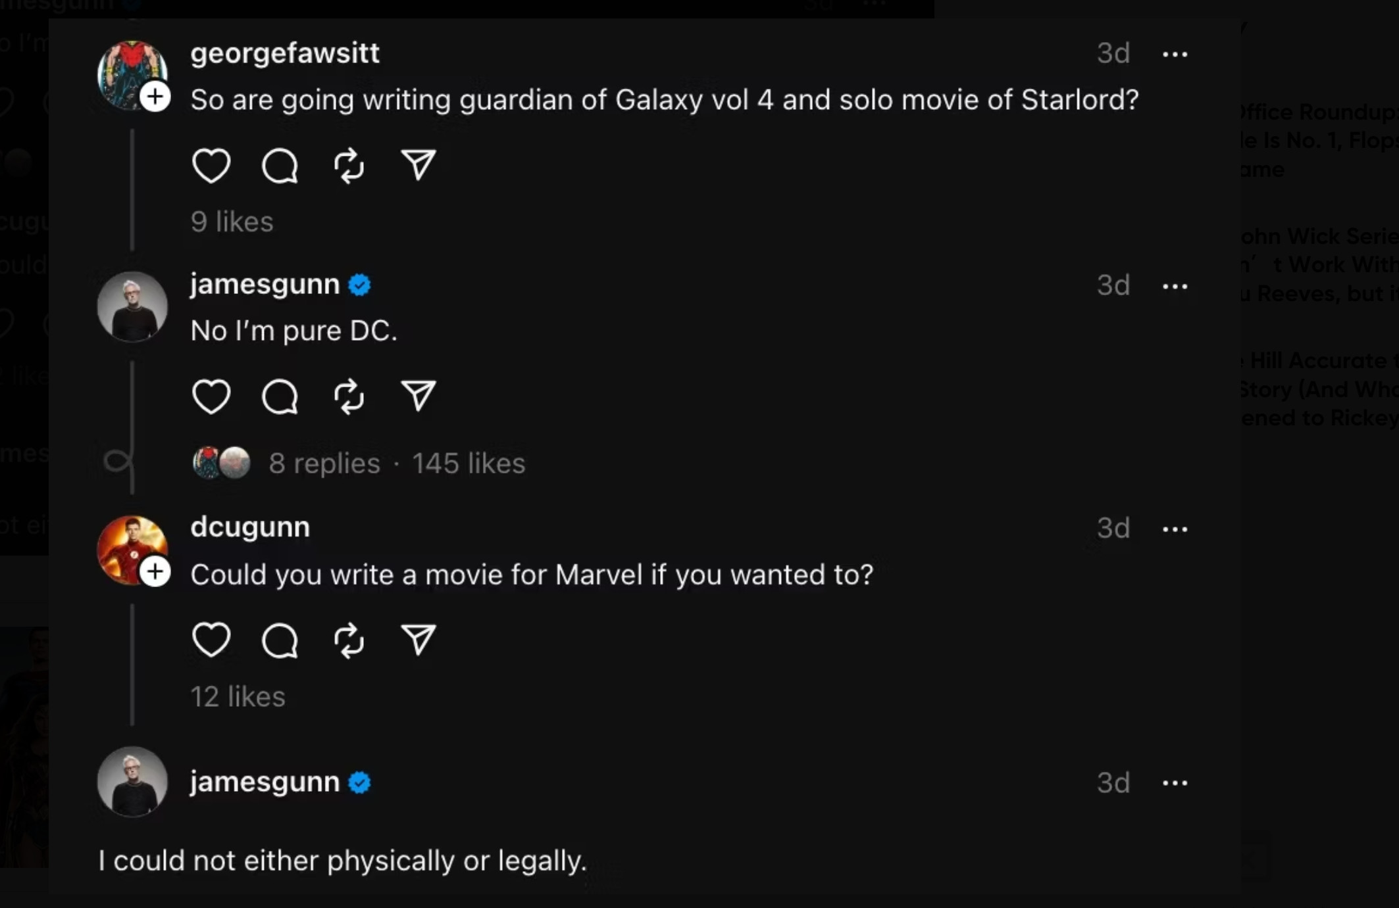This screenshot has height=908, width=1399.
Task: Open more options for georgefawsitt's post
Action: (x=1175, y=55)
